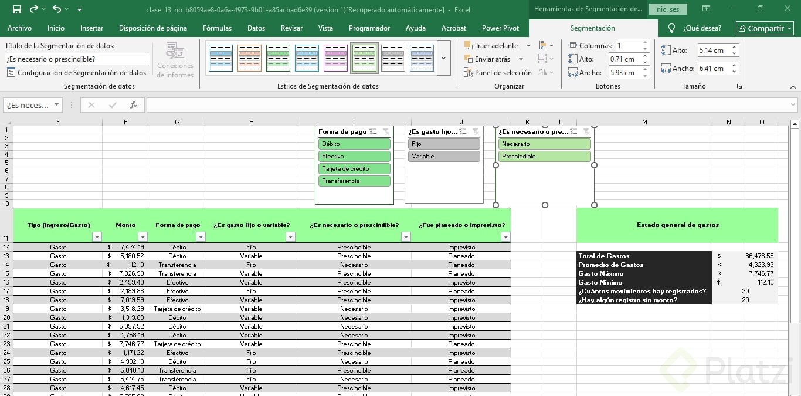This screenshot has height=396, width=801.
Task: Open Ribbon display options icon
Action: tap(707, 9)
